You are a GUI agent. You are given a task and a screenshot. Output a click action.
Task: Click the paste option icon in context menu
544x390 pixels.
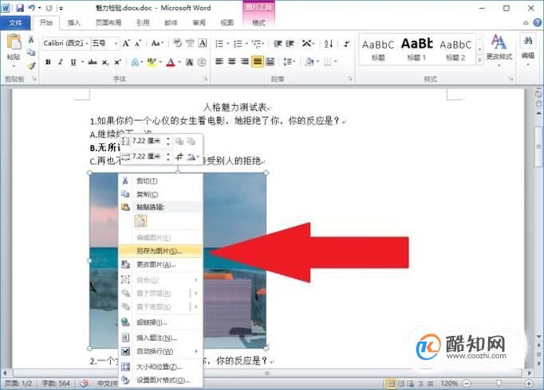[x=140, y=220]
